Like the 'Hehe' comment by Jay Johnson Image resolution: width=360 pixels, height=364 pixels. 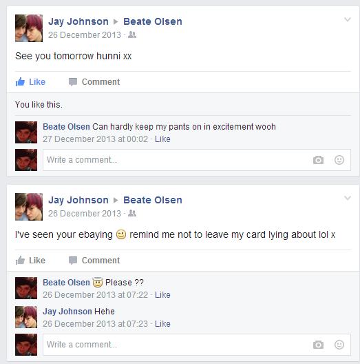[162, 324]
